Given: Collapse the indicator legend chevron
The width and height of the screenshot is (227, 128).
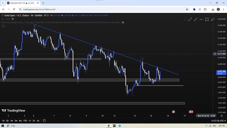Looking at the screenshot, I should (3, 26).
